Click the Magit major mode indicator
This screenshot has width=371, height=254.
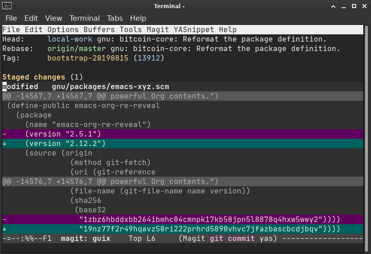point(194,238)
